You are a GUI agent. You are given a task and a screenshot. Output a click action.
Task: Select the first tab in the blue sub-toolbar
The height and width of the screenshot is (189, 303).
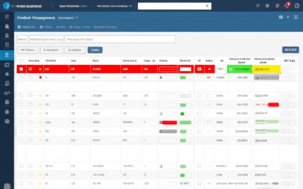[26, 27]
